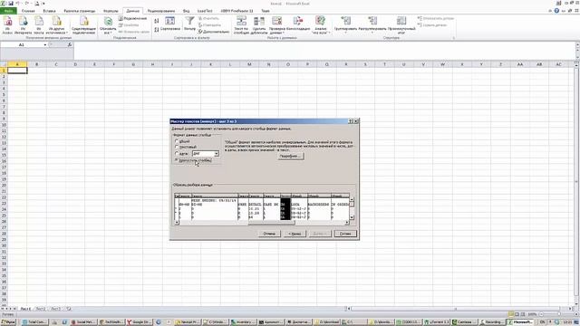The width and height of the screenshot is (580, 326).
Task: Switch to the Insert ribbon tab
Action: click(49, 11)
